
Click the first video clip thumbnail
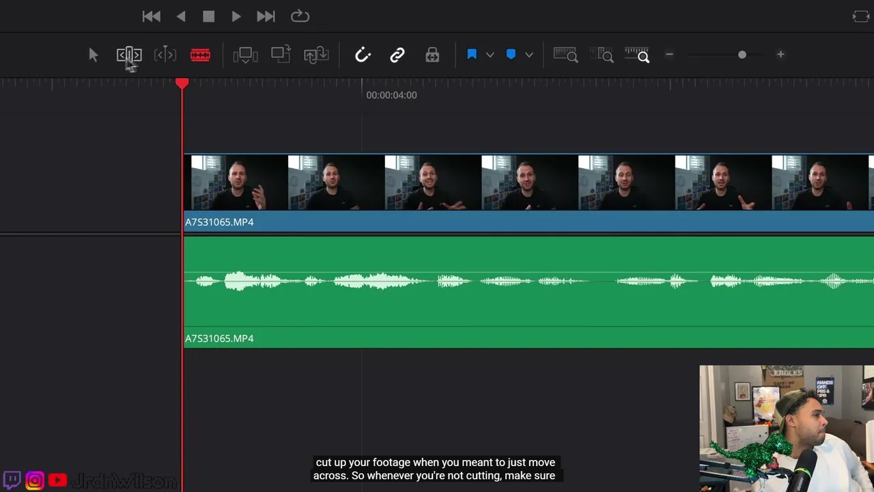click(239, 182)
